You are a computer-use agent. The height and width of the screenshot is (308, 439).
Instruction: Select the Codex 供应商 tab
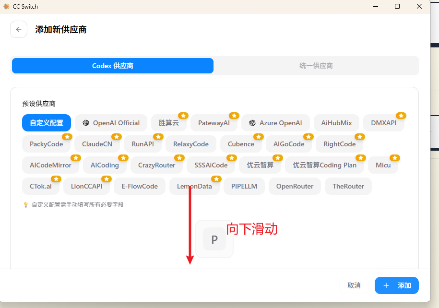click(113, 66)
